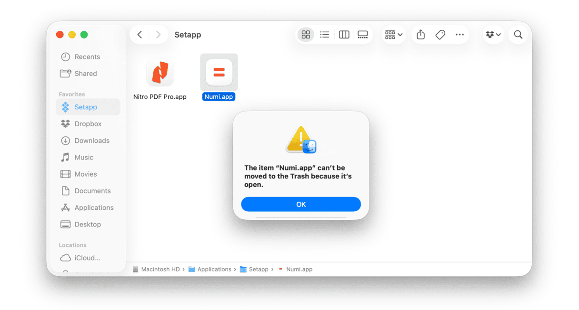Viewport: 579px width, 310px height.
Task: Open Shared in the sidebar
Action: 88,74
